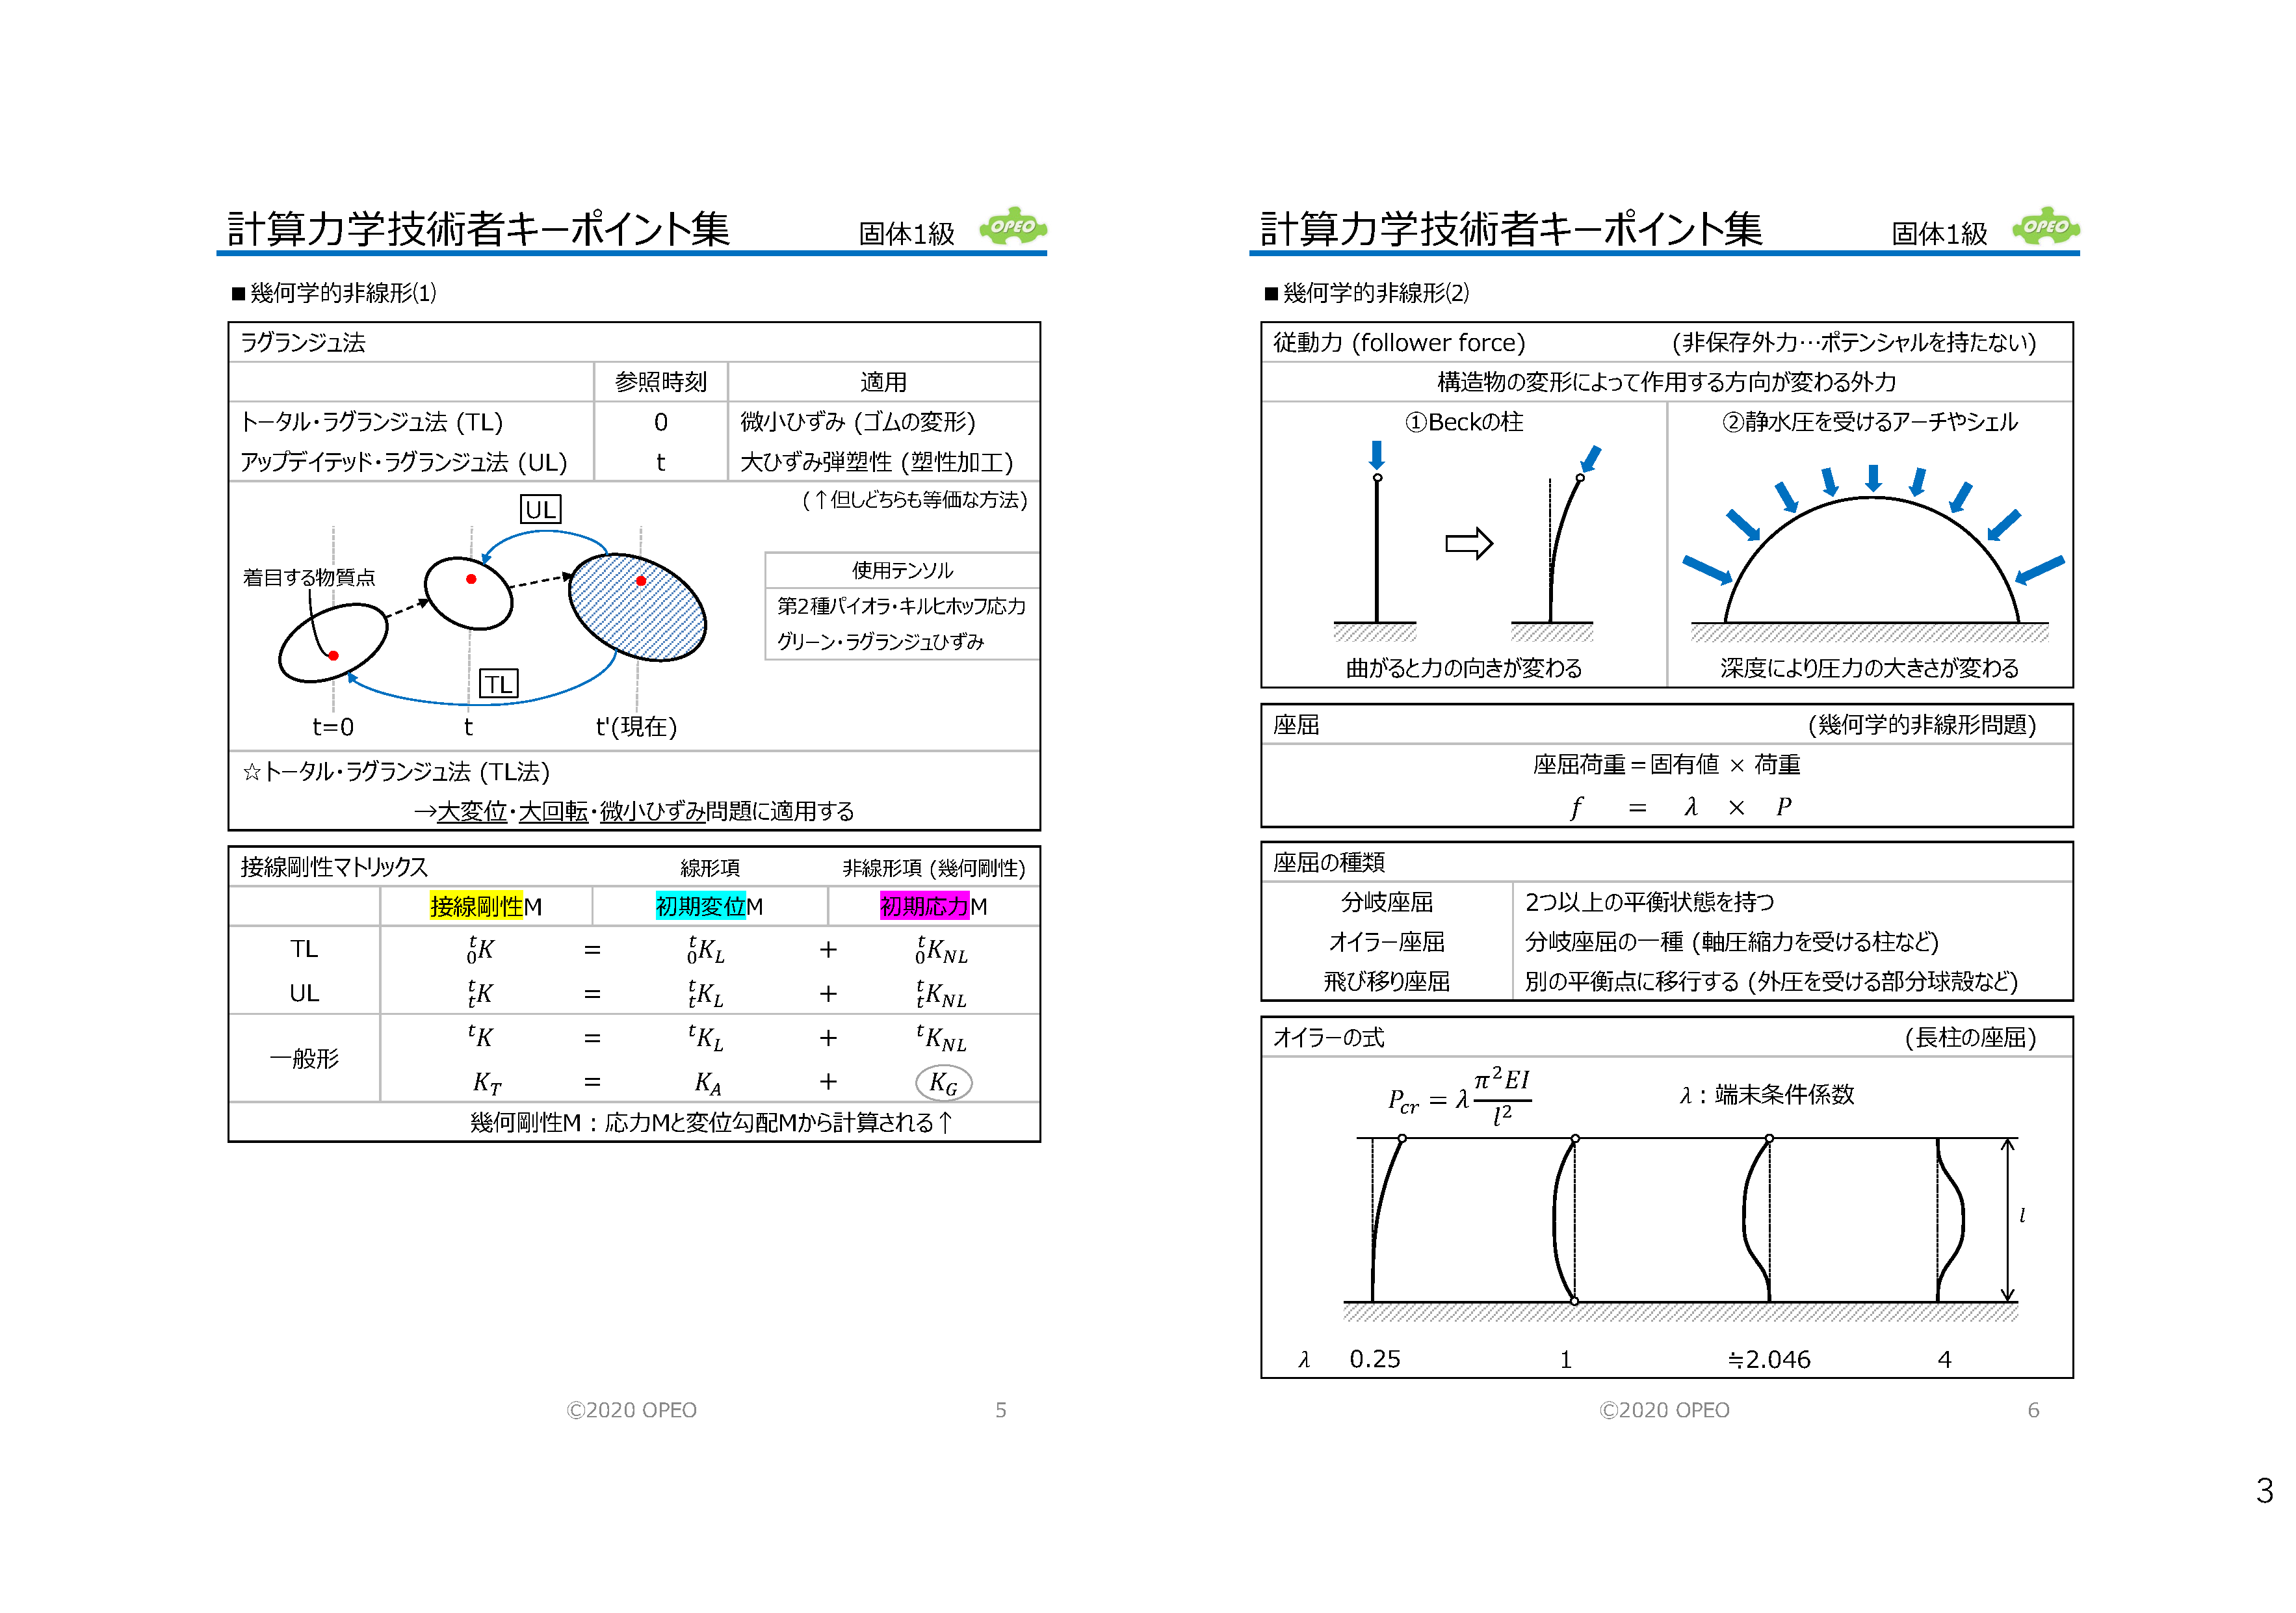
Task: Click the 分岐座屈 row label
Action: click(x=1387, y=902)
